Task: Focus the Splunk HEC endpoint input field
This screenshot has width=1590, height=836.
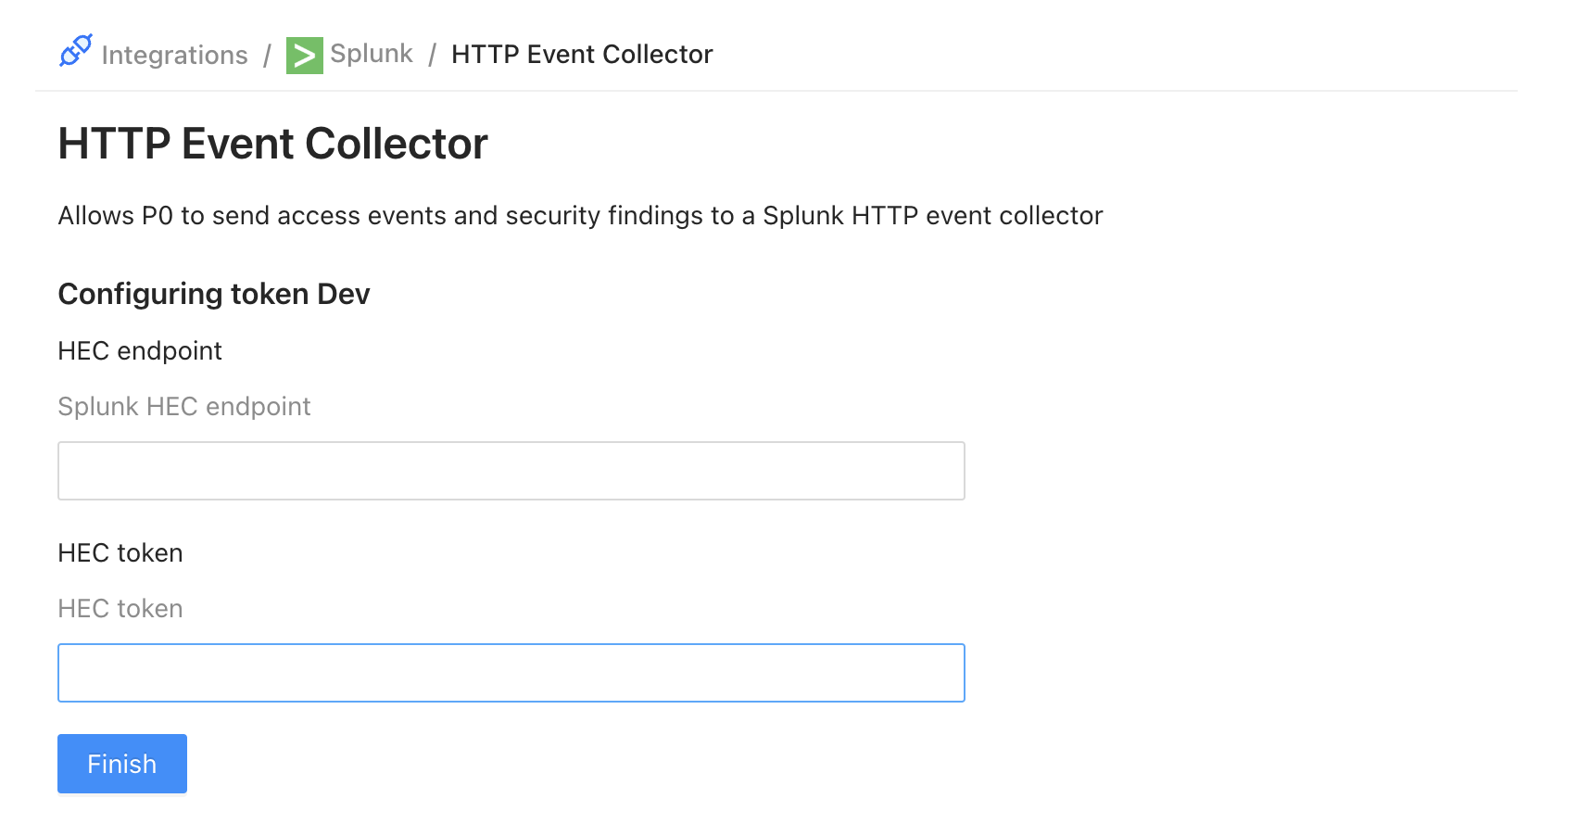Action: (511, 471)
